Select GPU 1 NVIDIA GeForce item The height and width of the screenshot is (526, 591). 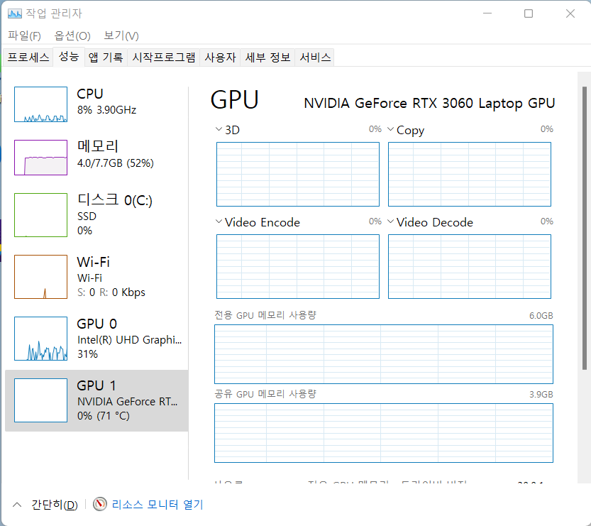click(96, 400)
